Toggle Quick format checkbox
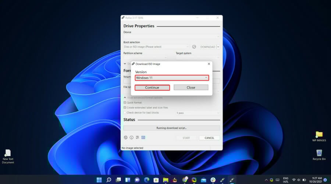This screenshot has height=184, width=331. tap(125, 102)
